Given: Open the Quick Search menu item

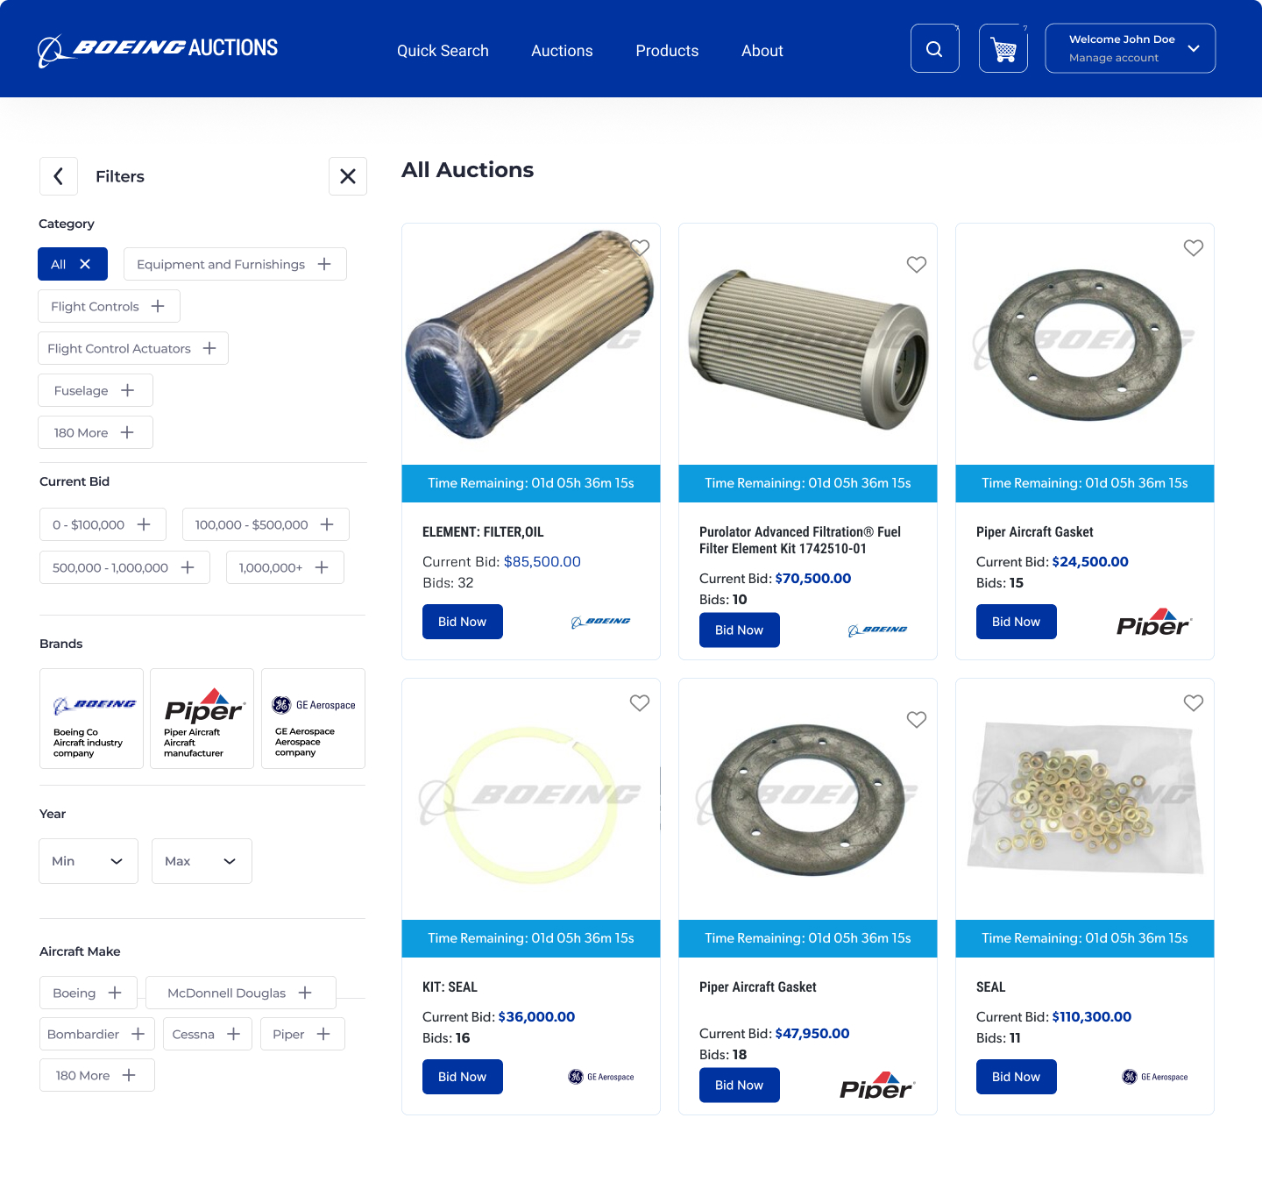Looking at the screenshot, I should tap(443, 51).
